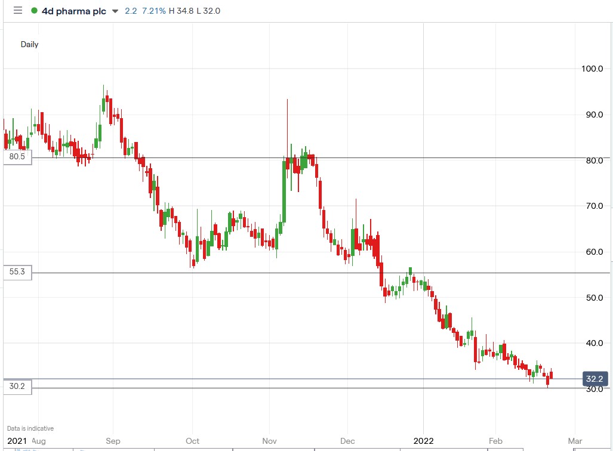Open the hamburger navigation menu
Viewport: 613px width, 451px height.
19,10
